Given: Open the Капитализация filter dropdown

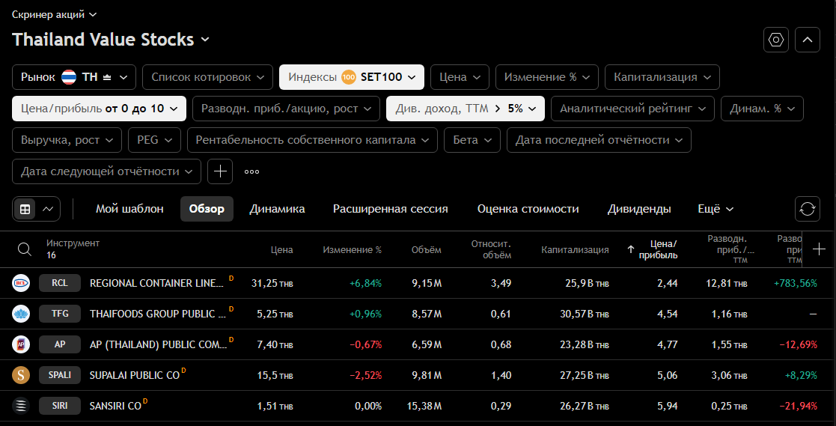Looking at the screenshot, I should pyautogui.click(x=662, y=77).
